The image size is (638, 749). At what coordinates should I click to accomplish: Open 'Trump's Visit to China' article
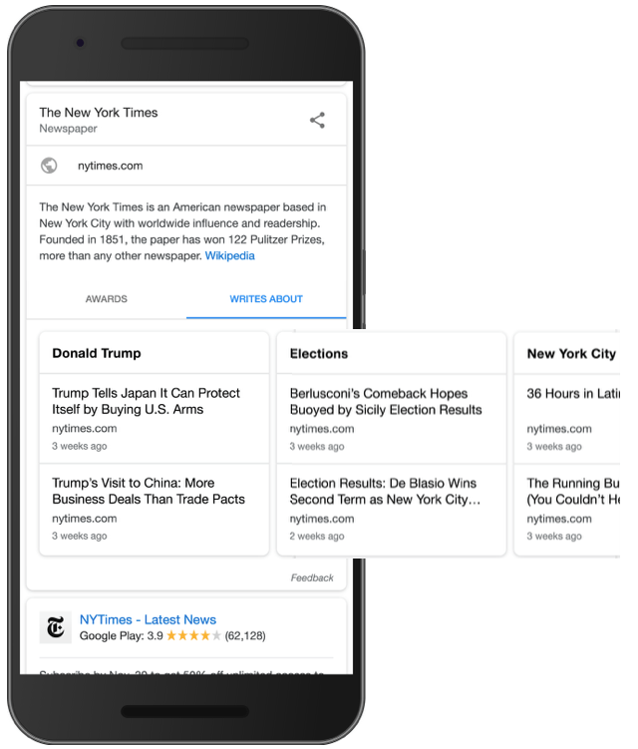click(155, 510)
